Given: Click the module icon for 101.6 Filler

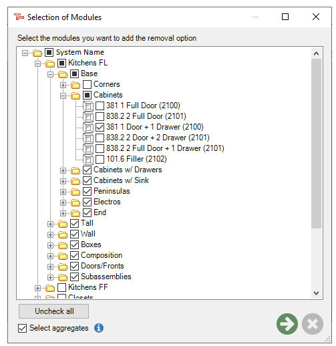Looking at the screenshot, I should tap(88, 159).
